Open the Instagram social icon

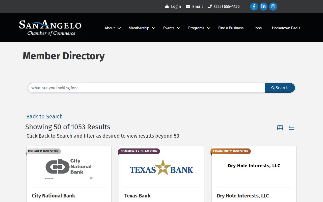click(x=273, y=7)
